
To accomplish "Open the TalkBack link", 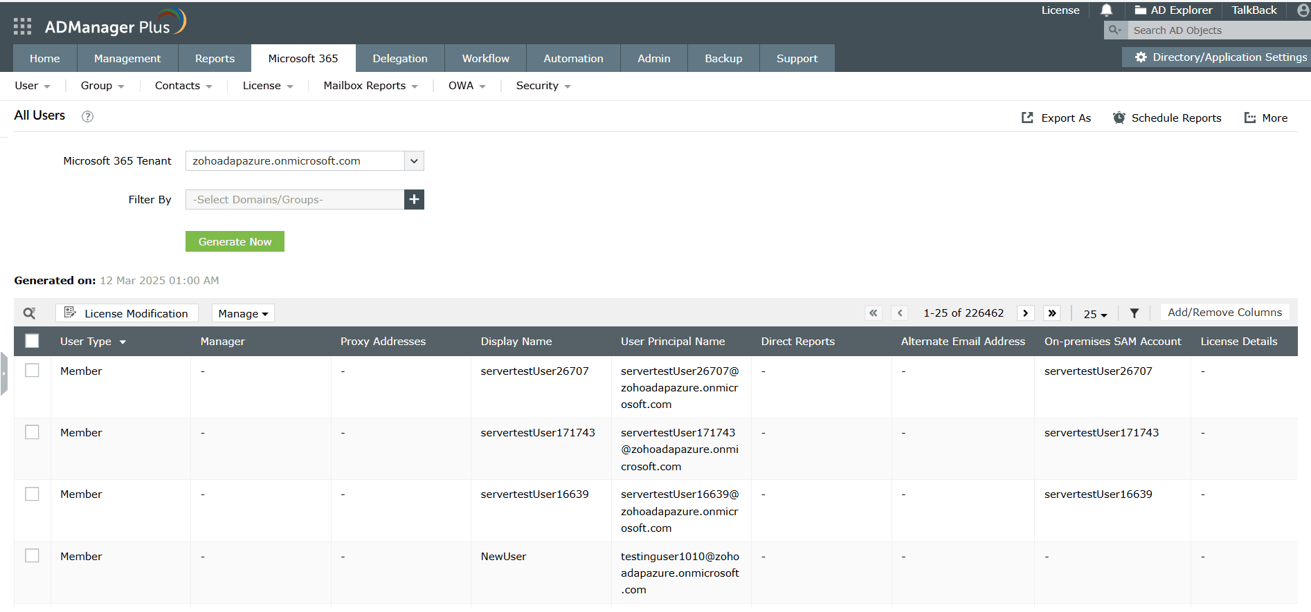I will [x=1254, y=10].
